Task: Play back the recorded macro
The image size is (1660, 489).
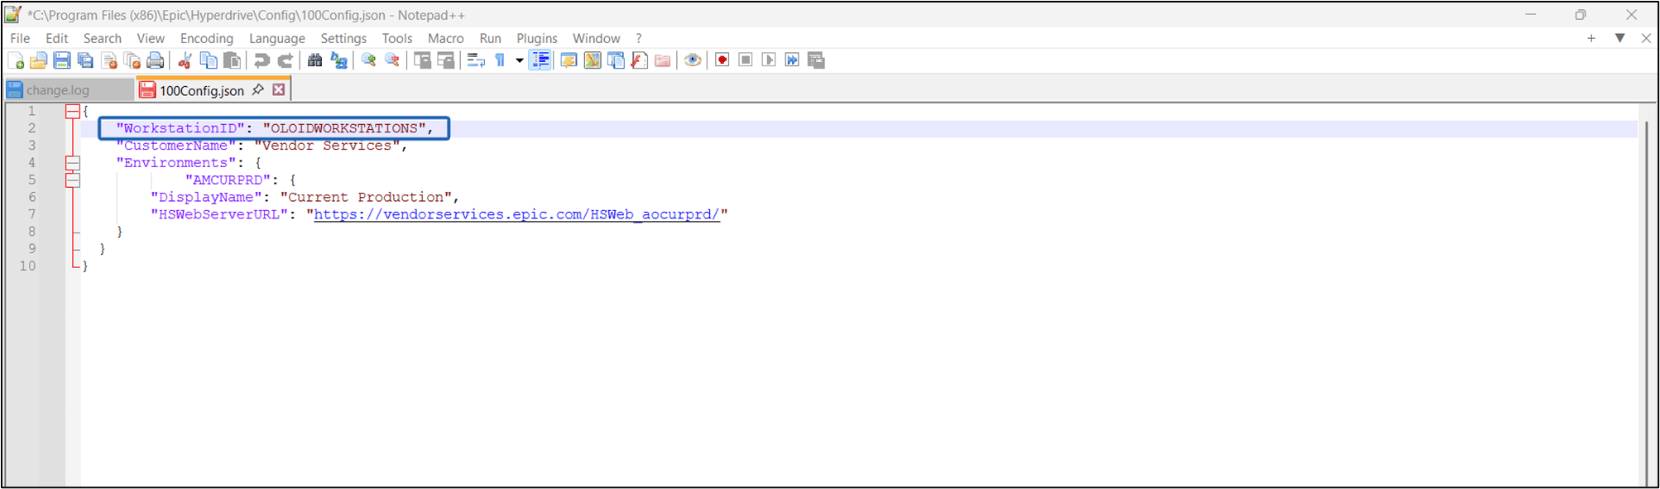Action: (x=769, y=60)
